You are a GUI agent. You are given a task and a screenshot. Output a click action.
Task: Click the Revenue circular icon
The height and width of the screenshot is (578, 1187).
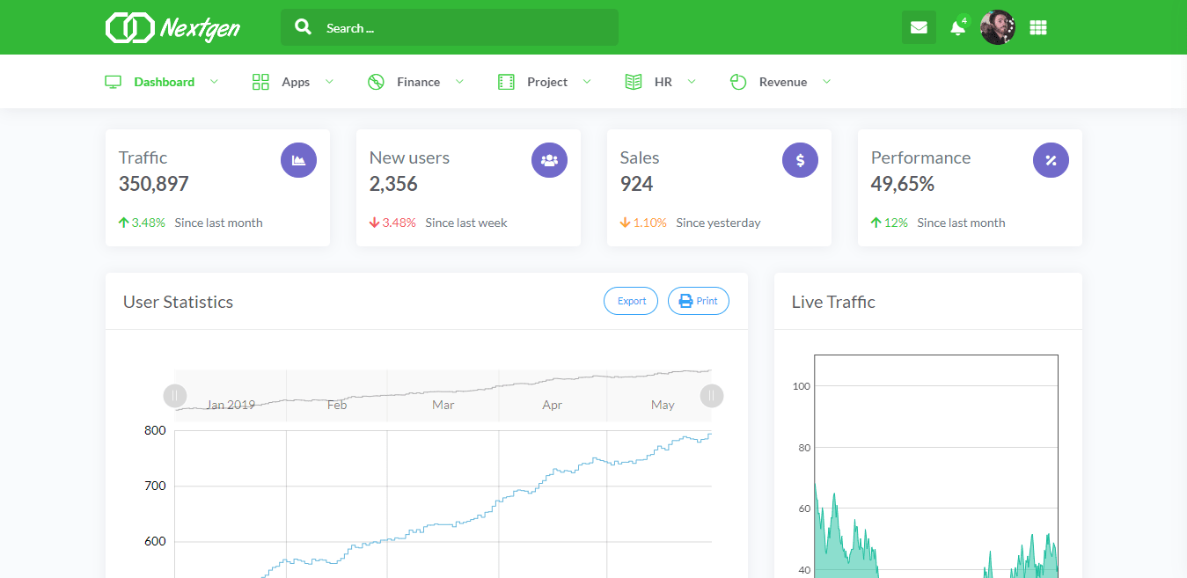(x=737, y=81)
